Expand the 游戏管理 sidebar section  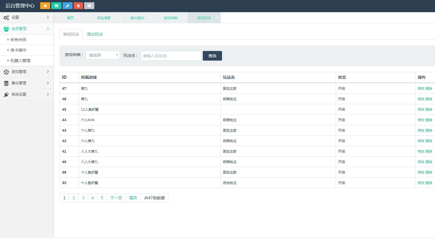tap(27, 72)
